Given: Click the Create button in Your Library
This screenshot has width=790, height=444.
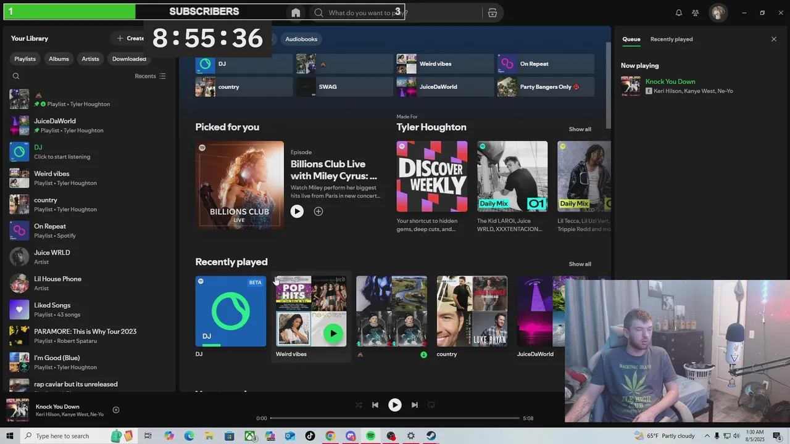Looking at the screenshot, I should click(x=131, y=38).
